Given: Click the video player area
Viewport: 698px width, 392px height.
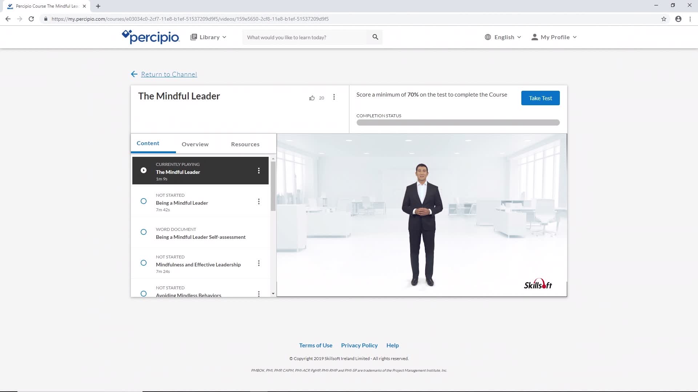Looking at the screenshot, I should coord(422,215).
